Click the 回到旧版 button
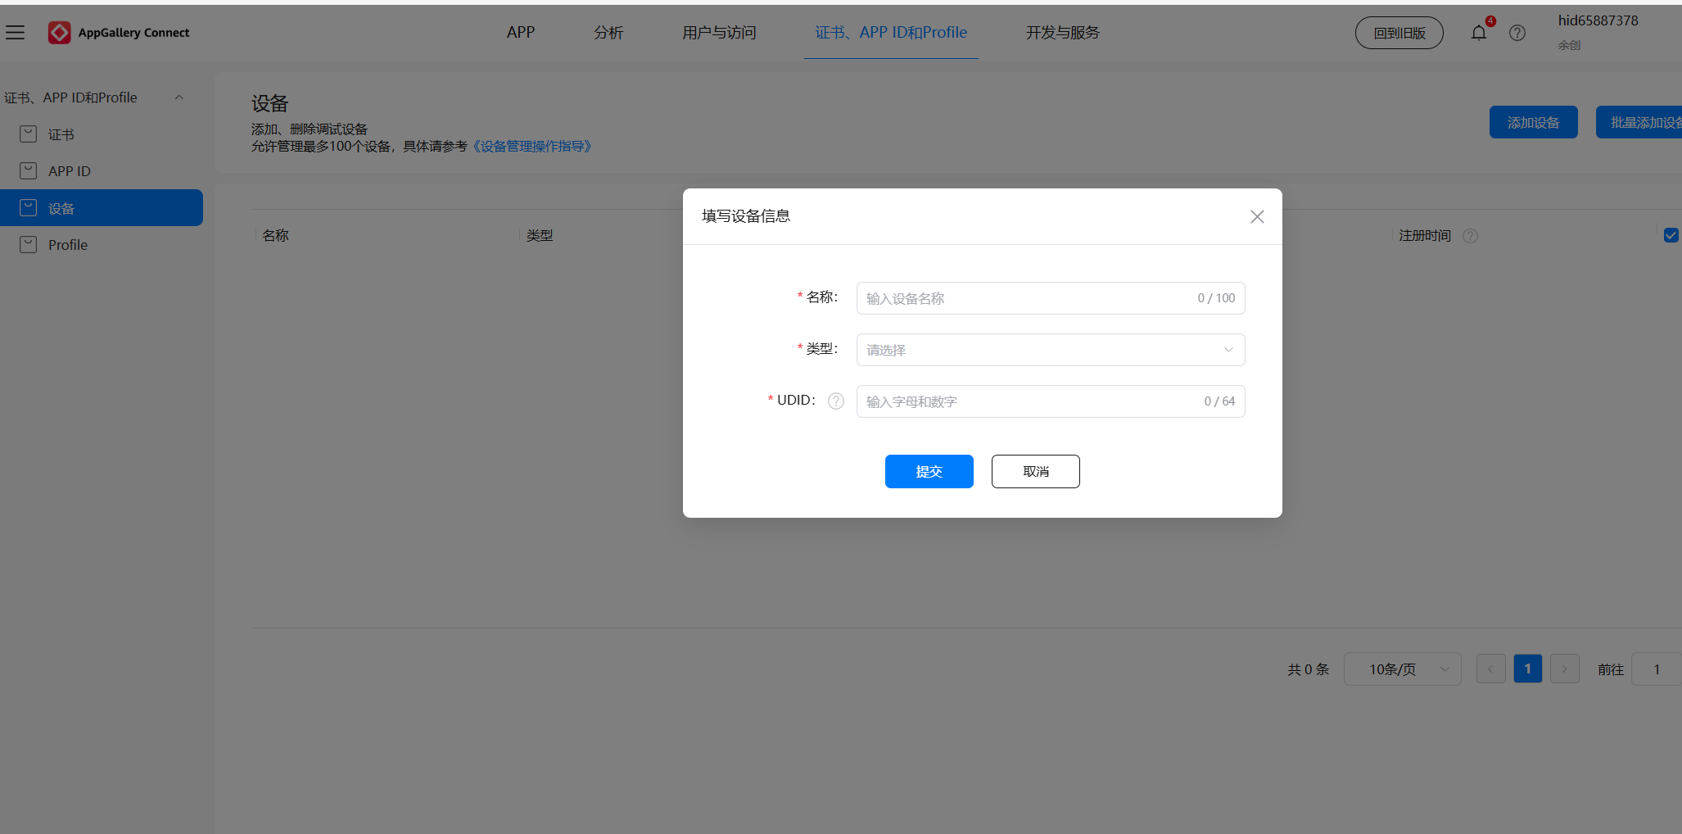Viewport: 1682px width, 834px height. (1399, 33)
